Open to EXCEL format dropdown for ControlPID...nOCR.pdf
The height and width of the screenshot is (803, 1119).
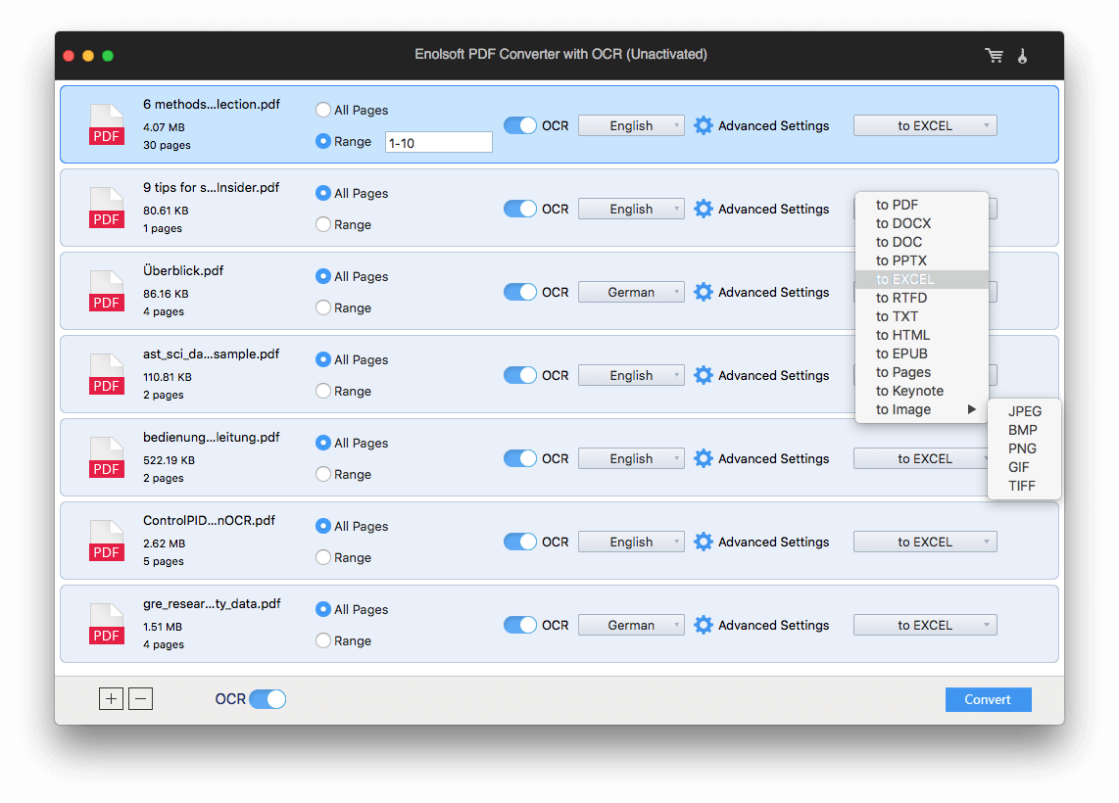[925, 542]
